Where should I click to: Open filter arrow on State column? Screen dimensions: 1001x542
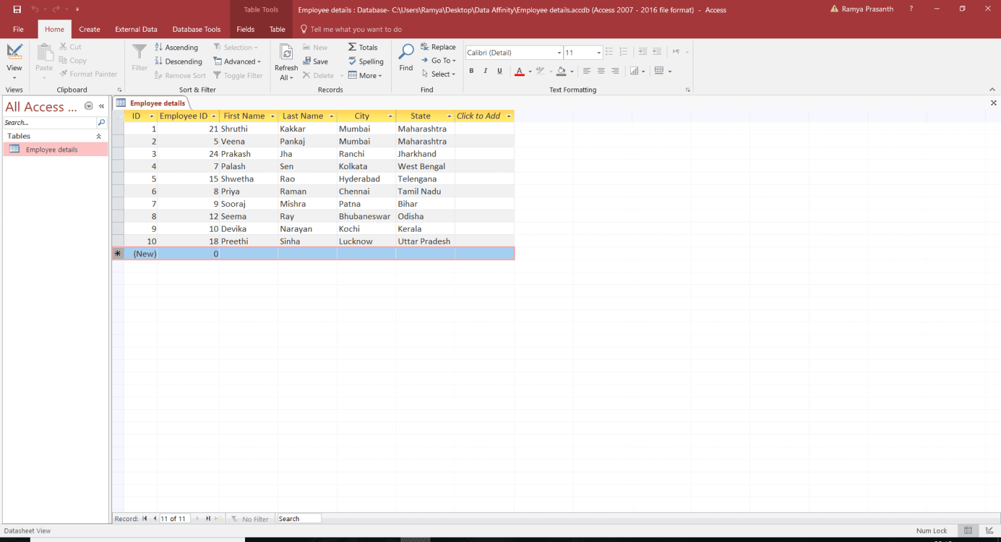tap(449, 116)
